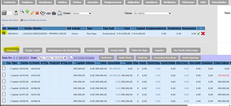Open the Gestiones tab

pyautogui.click(x=45, y=2)
